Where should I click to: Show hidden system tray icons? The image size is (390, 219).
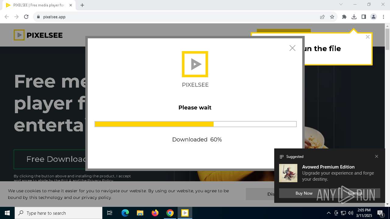329,213
